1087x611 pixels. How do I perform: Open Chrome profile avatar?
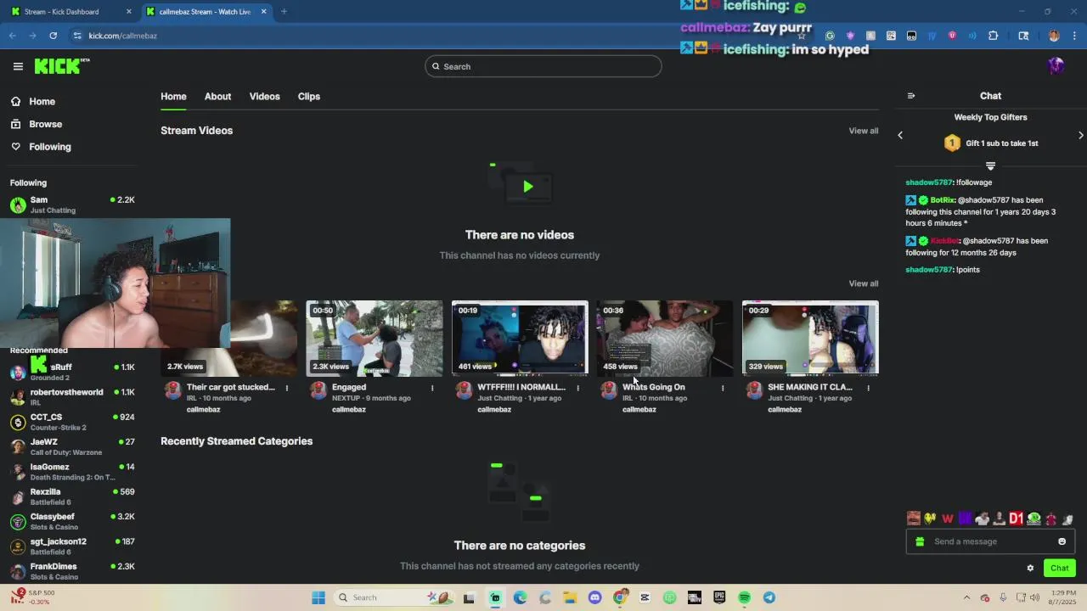[1054, 36]
